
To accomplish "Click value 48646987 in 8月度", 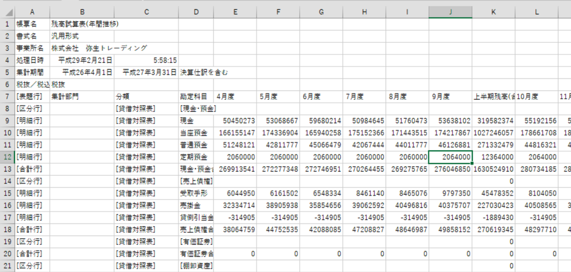I will (x=408, y=230).
